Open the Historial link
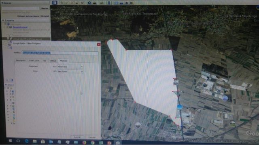Viewport: 259px width, 145px height. 45,16
